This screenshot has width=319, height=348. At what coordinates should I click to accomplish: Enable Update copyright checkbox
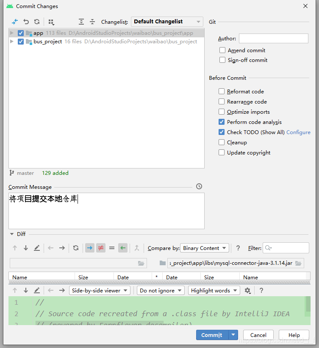pyautogui.click(x=222, y=152)
